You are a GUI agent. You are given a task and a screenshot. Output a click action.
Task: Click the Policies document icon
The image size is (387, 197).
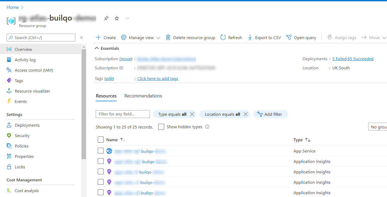[x=9, y=146]
